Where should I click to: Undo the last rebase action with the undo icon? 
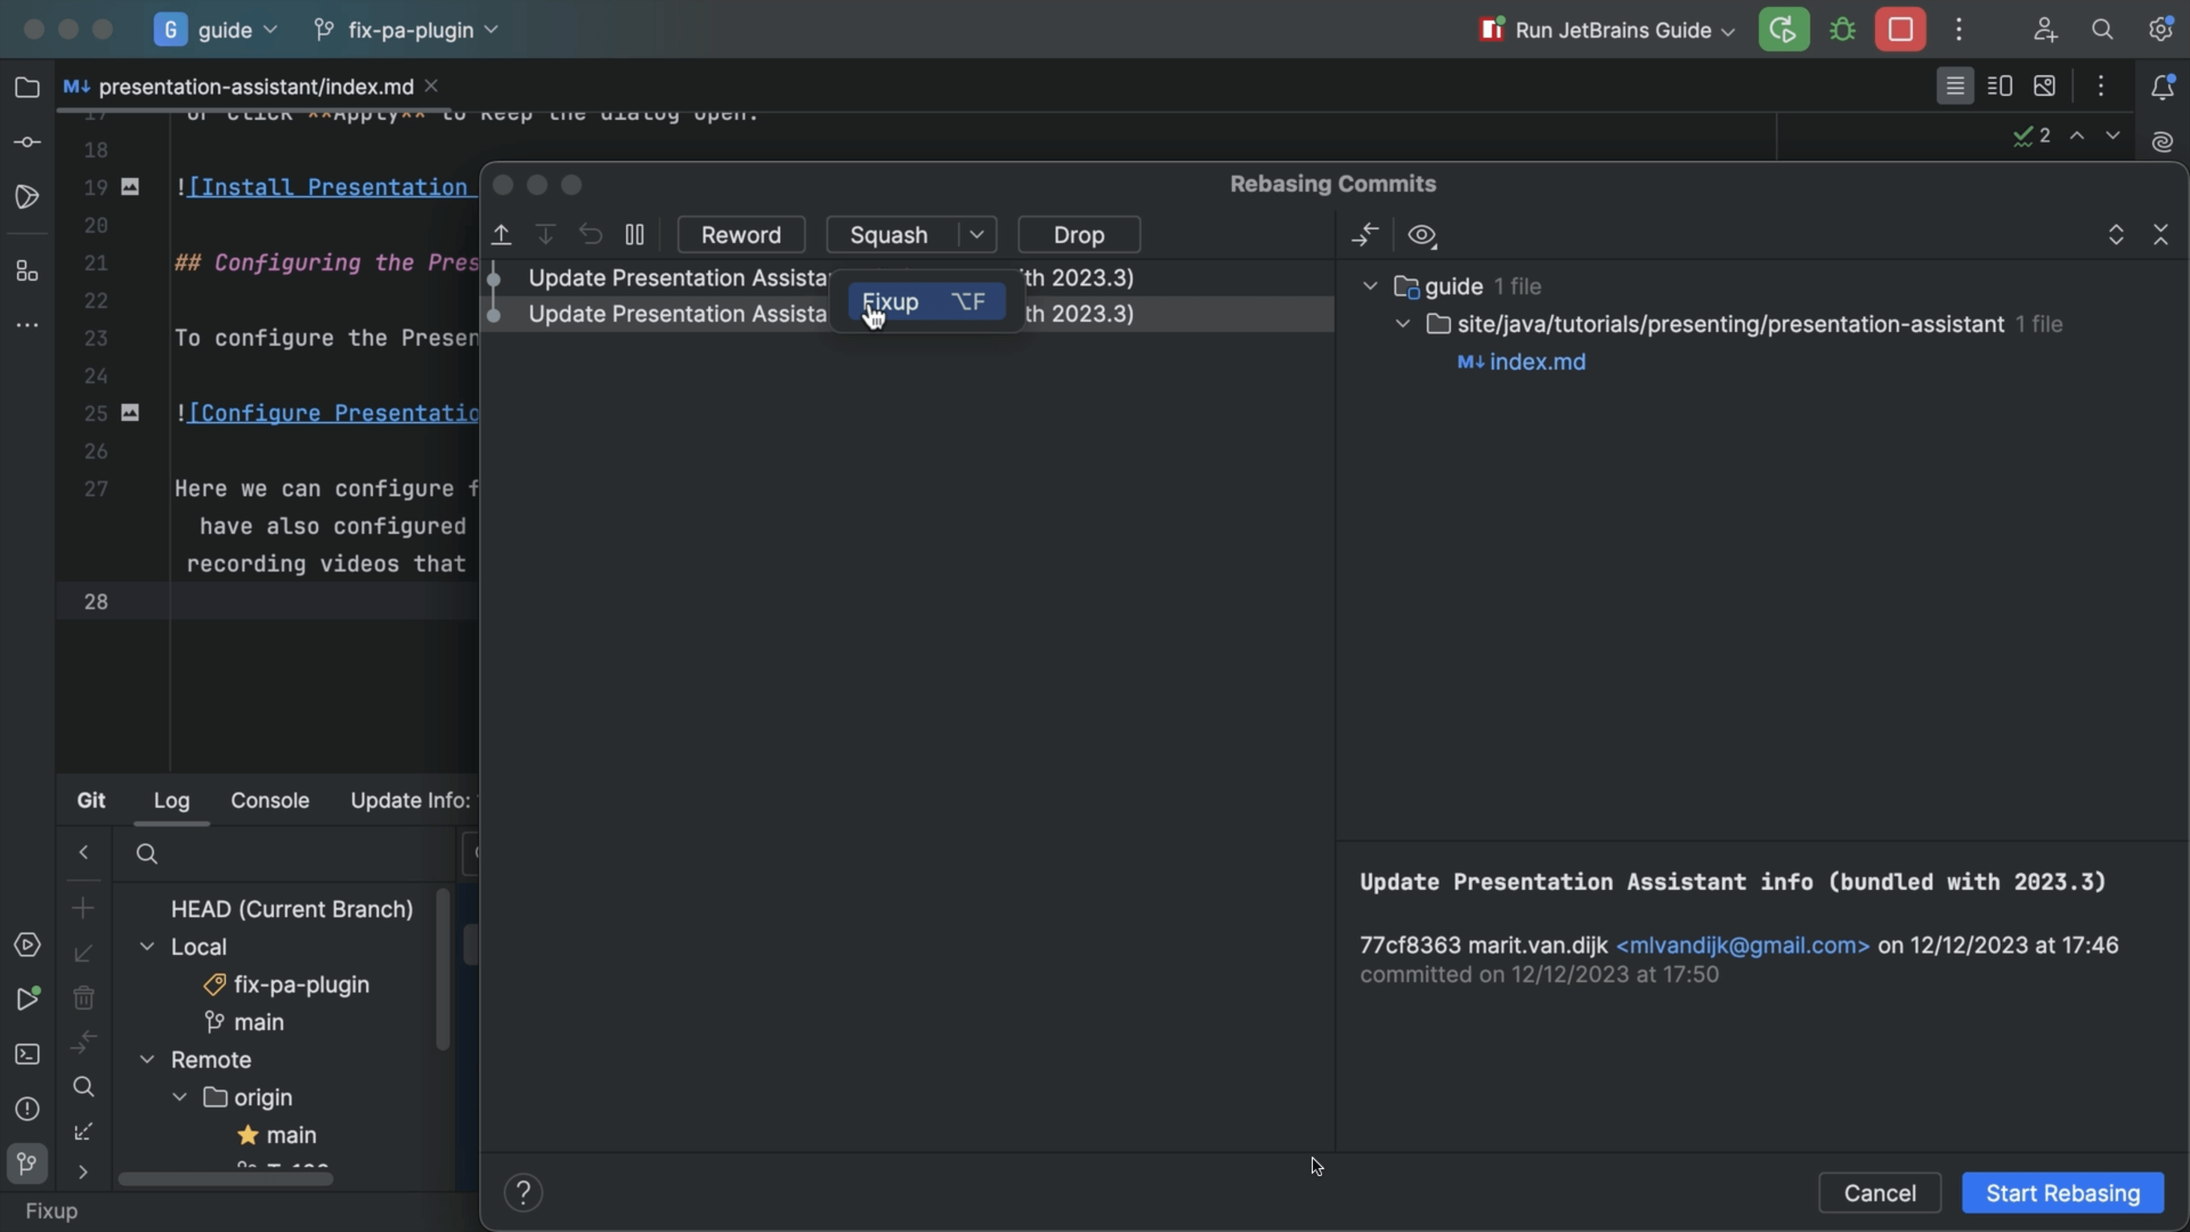pos(591,234)
